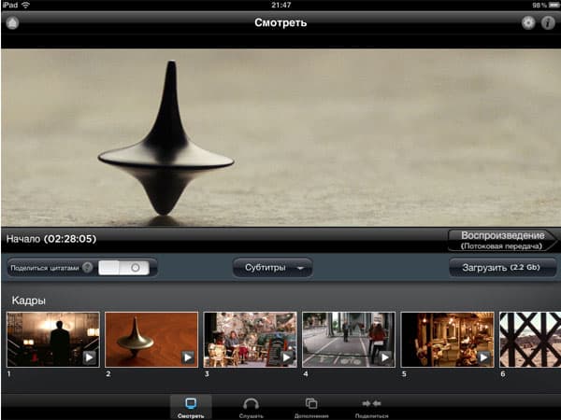Tap the play icon on scene 1
561x420 pixels.
90,357
